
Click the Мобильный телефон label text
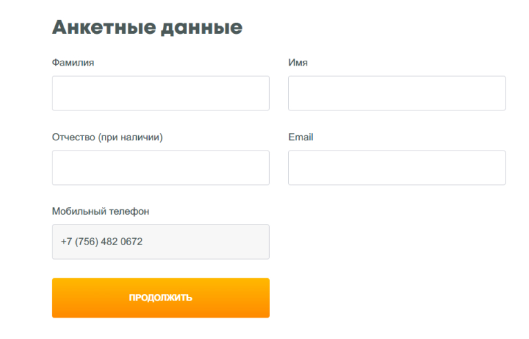[x=100, y=211]
